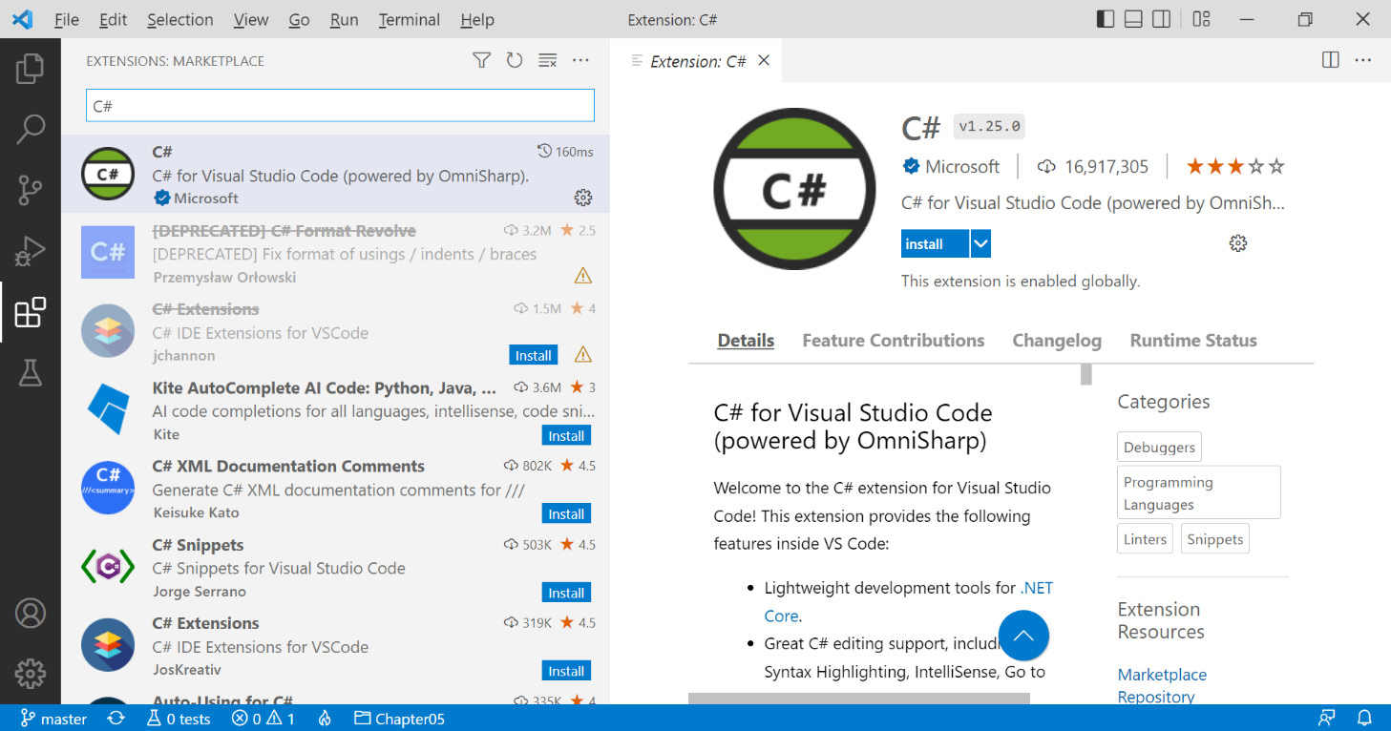The width and height of the screenshot is (1391, 731).
Task: Open Extensions view more actions ellipsis
Action: tap(580, 60)
